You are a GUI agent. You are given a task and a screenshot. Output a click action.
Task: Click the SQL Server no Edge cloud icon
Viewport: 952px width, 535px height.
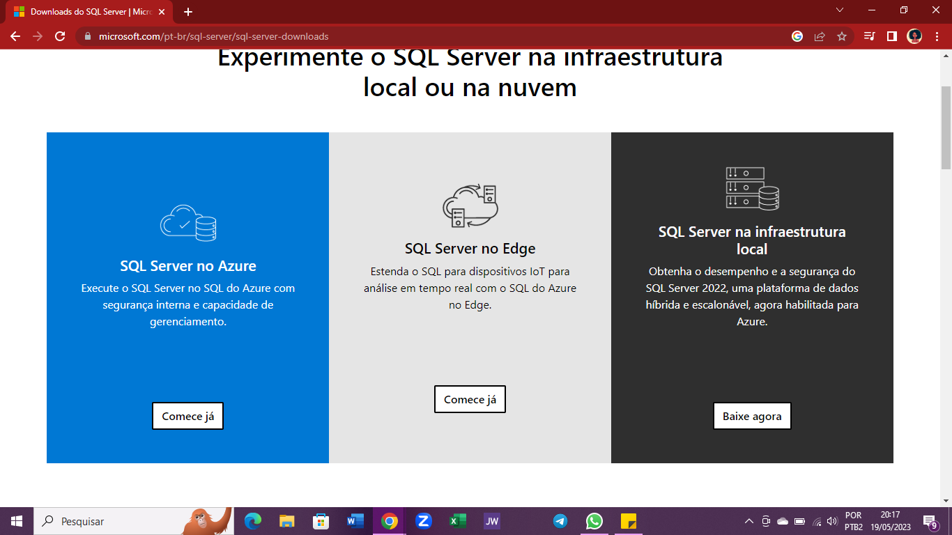[x=470, y=206]
